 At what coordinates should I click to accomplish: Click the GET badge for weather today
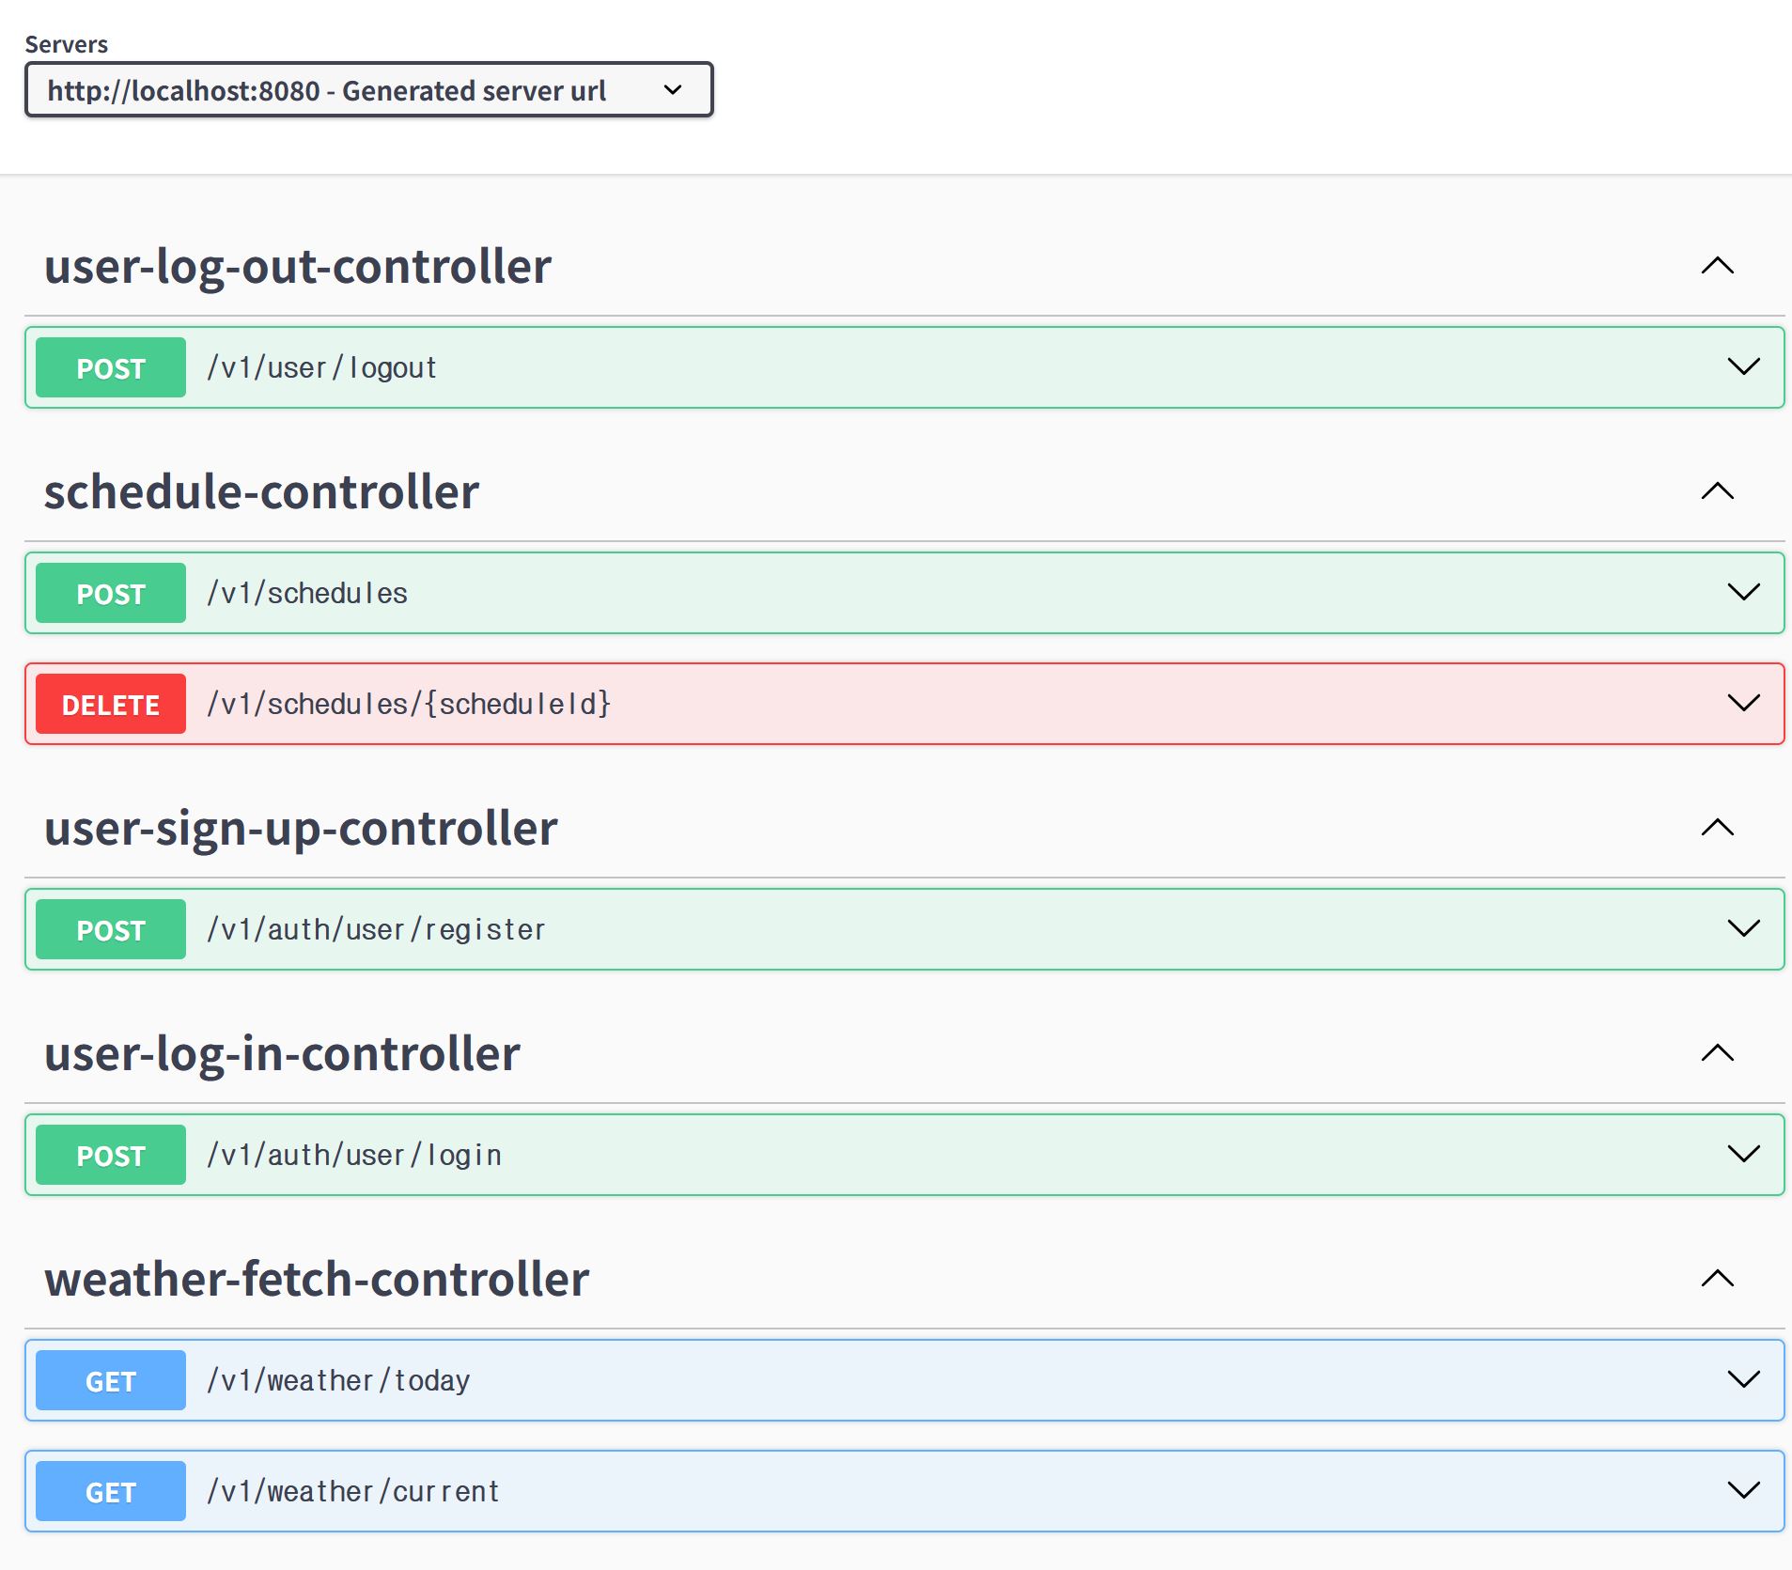[x=111, y=1380]
